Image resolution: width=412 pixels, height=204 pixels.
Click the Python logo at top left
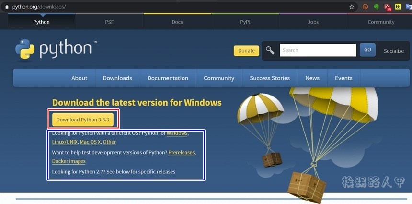tap(56, 49)
